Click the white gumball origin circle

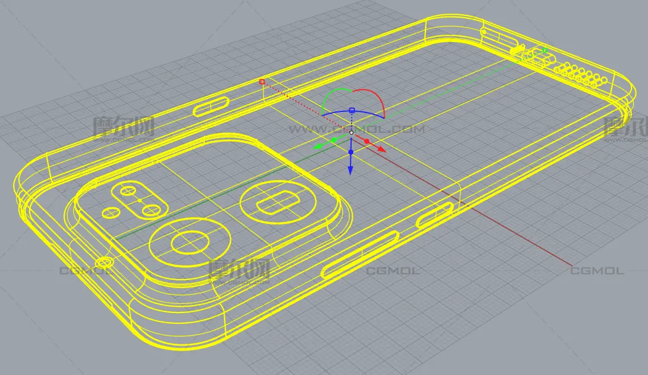[351, 132]
